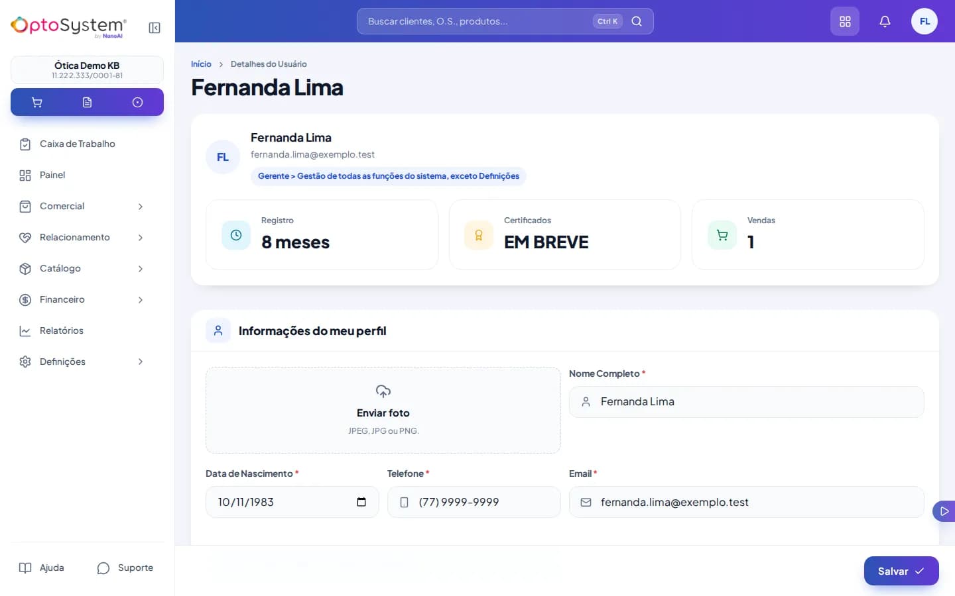Screen dimensions: 955x596
Task: Click the profile section person icon
Action: pyautogui.click(x=218, y=330)
